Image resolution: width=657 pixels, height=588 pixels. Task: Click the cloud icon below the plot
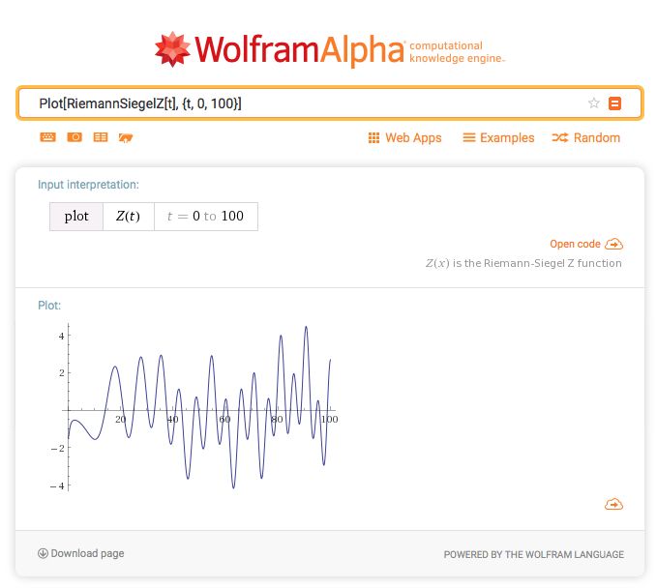click(613, 504)
